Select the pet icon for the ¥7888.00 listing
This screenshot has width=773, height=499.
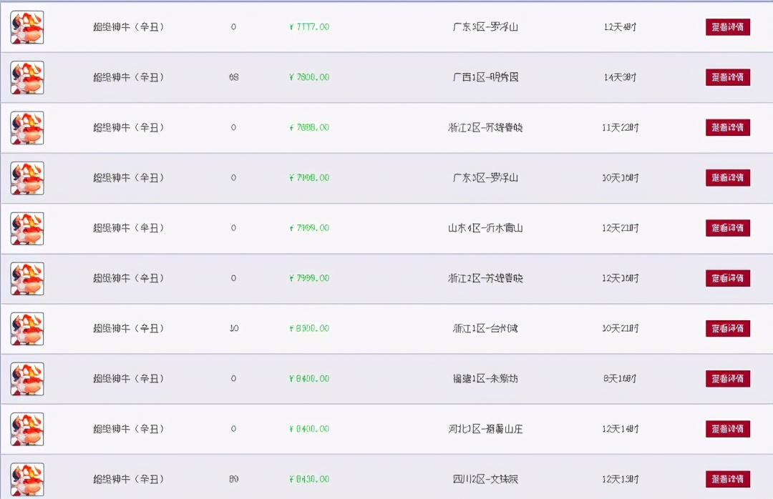[x=27, y=128]
